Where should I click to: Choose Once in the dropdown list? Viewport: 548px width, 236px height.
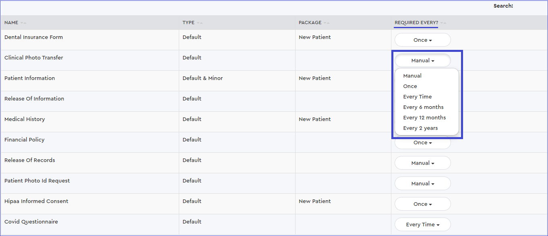[x=410, y=86]
